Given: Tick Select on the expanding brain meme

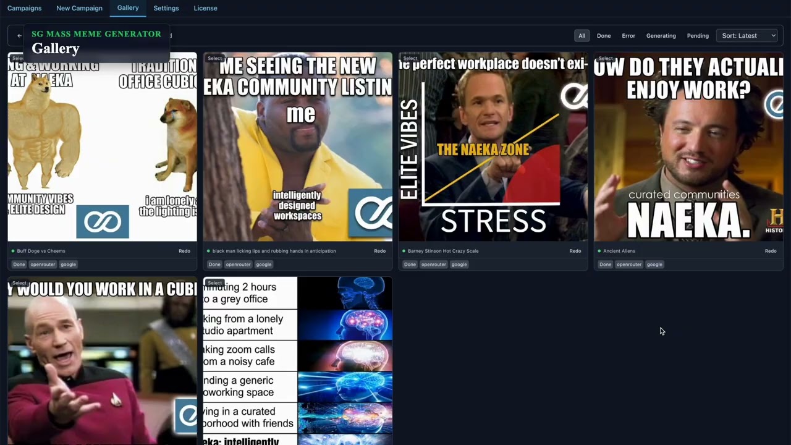Looking at the screenshot, I should (214, 283).
